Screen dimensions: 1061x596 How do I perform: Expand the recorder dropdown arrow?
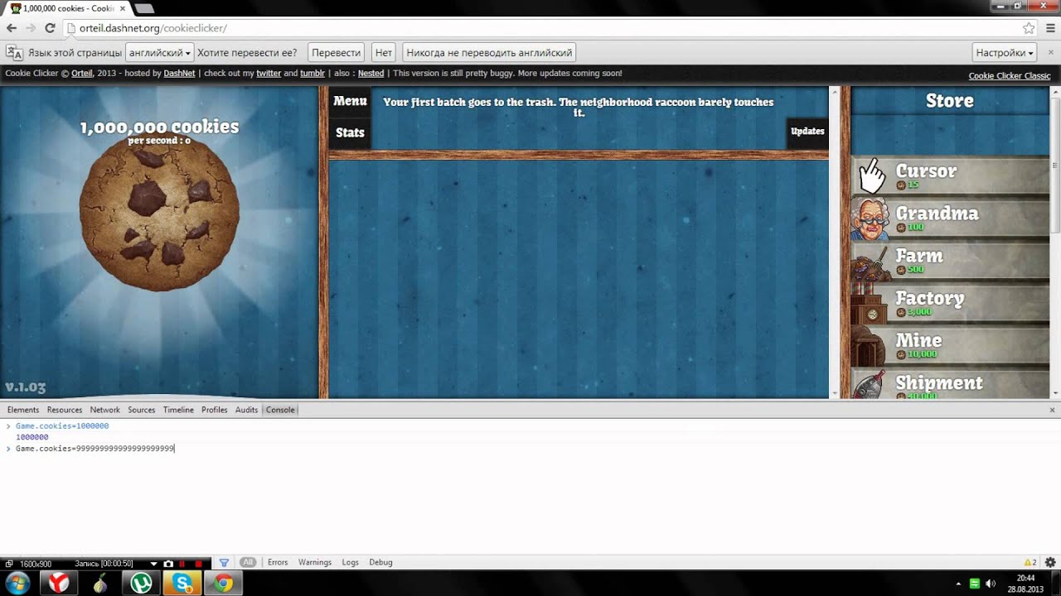click(x=153, y=564)
